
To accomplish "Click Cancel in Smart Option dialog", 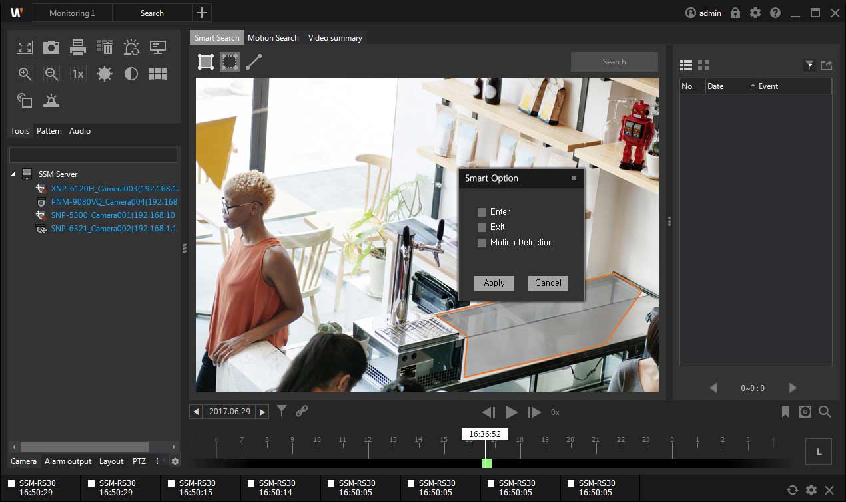I will coord(548,283).
